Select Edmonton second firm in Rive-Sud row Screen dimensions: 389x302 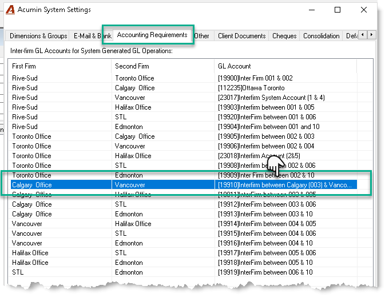point(129,127)
